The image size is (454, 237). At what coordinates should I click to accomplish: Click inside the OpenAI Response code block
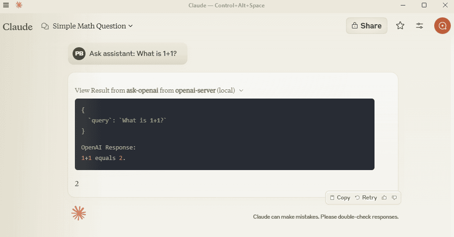click(224, 134)
